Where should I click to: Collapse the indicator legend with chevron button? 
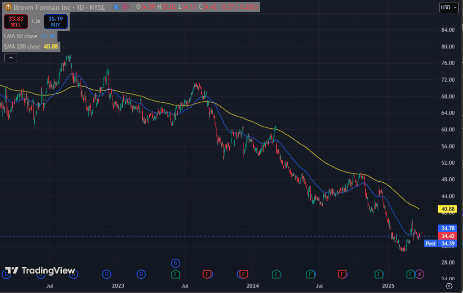point(11,57)
